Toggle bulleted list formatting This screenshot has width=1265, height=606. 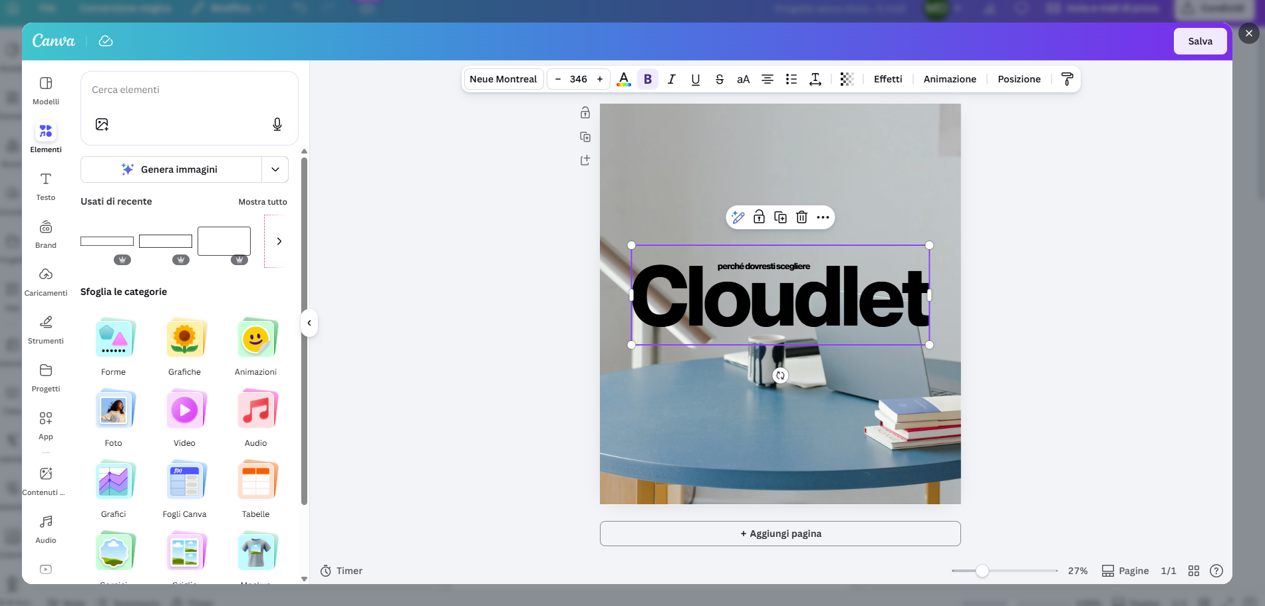tap(791, 79)
